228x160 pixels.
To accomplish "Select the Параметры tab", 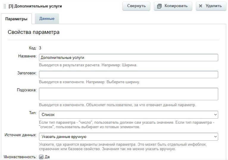I will tap(16, 19).
